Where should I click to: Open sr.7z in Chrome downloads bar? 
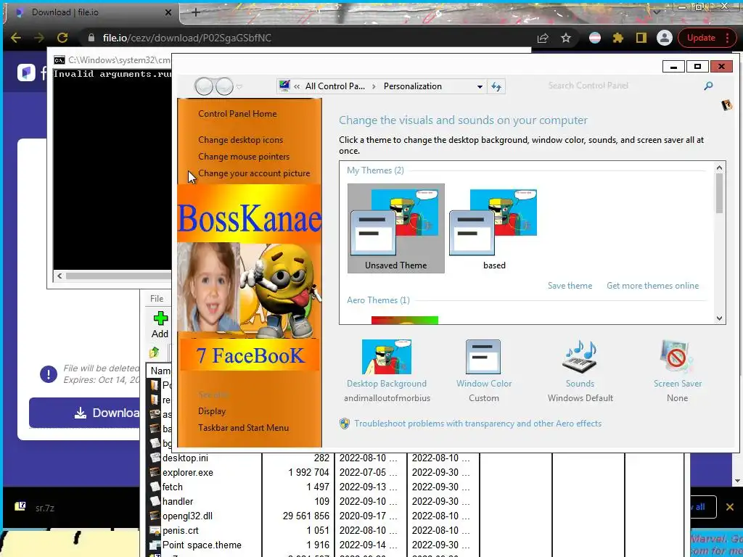pyautogui.click(x=44, y=508)
